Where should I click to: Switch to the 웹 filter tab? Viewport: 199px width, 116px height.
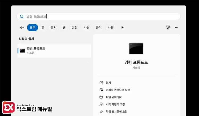coord(64,27)
